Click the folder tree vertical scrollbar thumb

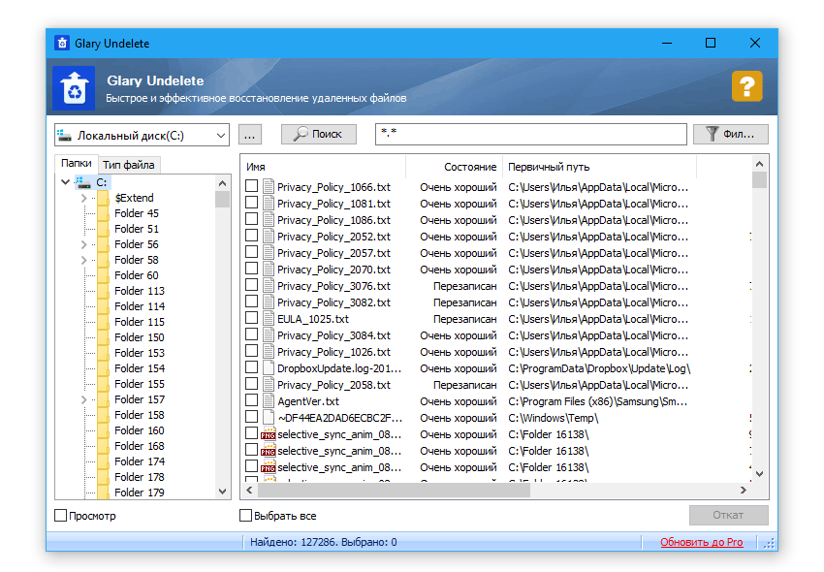click(x=222, y=200)
